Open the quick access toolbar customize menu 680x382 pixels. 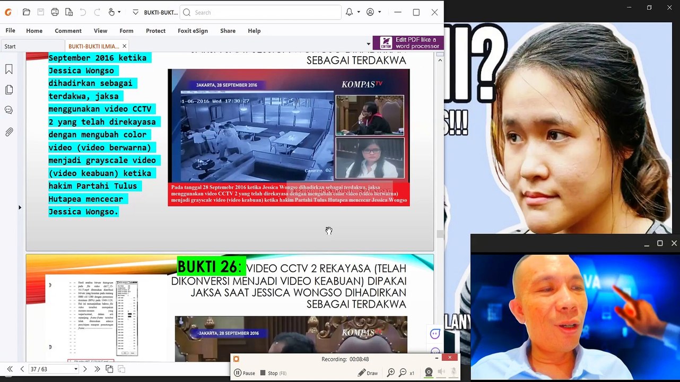point(135,12)
